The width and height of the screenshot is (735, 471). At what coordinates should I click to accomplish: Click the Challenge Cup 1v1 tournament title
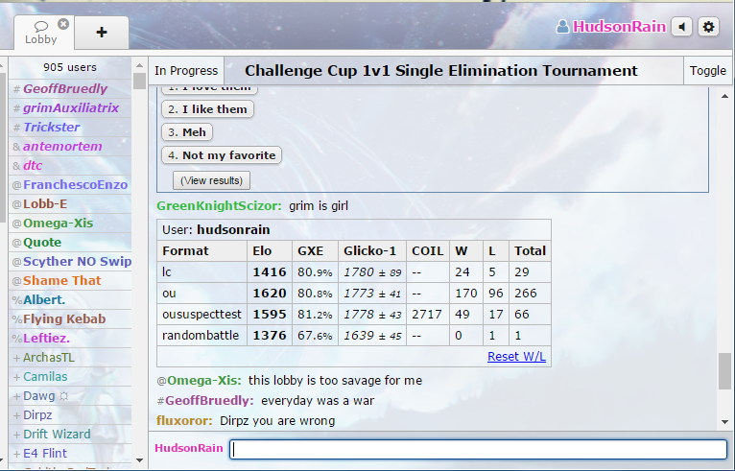[440, 71]
